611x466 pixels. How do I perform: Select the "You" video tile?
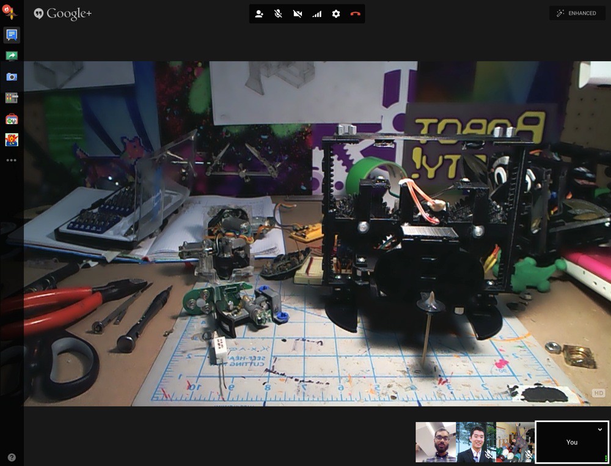pos(572,442)
